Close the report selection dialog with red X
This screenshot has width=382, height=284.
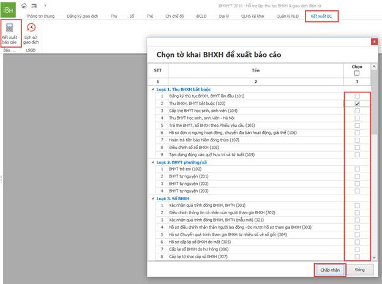click(374, 42)
